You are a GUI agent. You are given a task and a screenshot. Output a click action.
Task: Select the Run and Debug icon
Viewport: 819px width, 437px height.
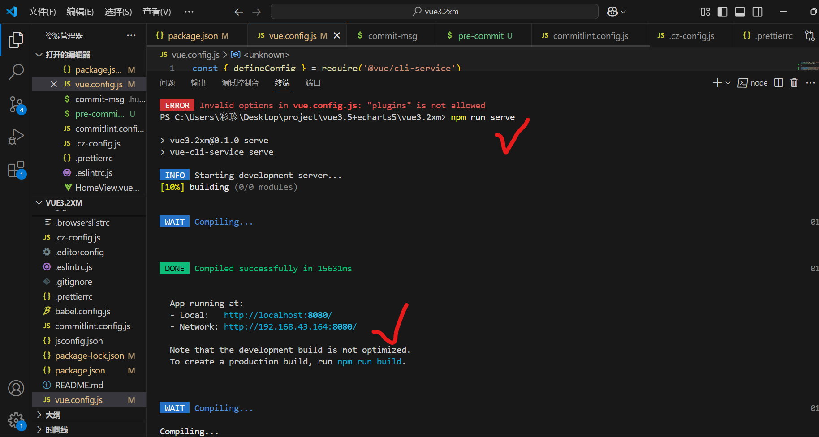pos(16,137)
